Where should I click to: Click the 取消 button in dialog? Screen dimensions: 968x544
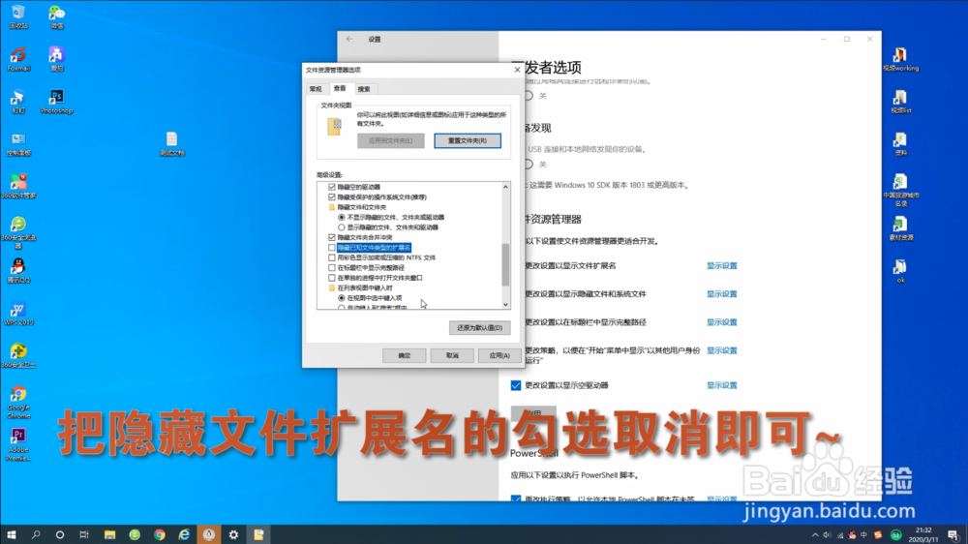[452, 355]
